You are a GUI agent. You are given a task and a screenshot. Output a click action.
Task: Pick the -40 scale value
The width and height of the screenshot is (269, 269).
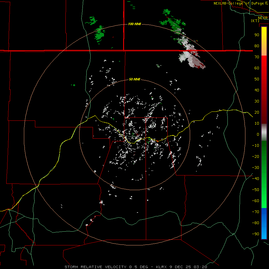(256, 179)
